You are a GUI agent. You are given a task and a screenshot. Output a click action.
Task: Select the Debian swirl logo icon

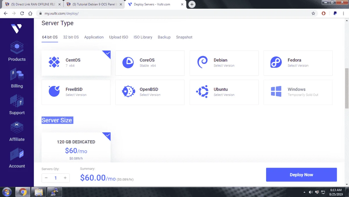tap(202, 62)
